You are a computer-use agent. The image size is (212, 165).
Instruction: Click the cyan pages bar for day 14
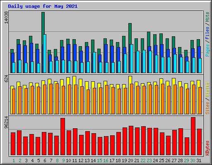pos(94,62)
